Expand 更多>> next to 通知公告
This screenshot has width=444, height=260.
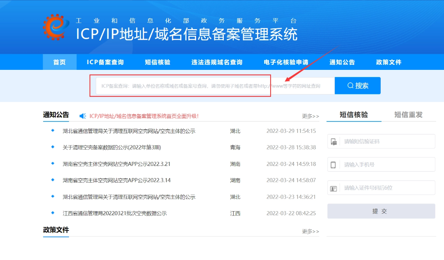coord(310,116)
